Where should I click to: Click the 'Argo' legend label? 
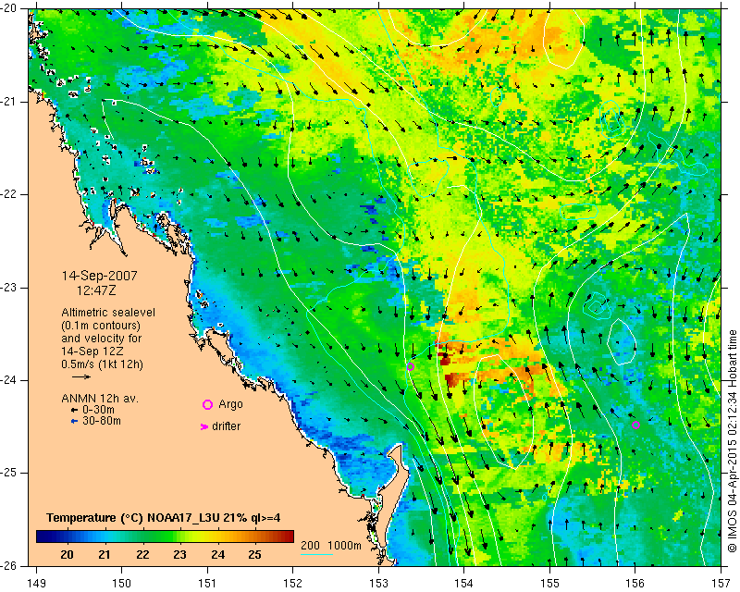pyautogui.click(x=230, y=404)
